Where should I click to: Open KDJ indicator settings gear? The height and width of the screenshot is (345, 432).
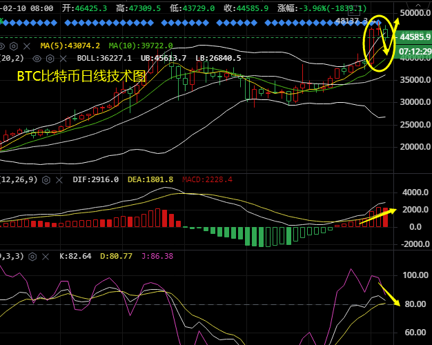tap(34, 256)
